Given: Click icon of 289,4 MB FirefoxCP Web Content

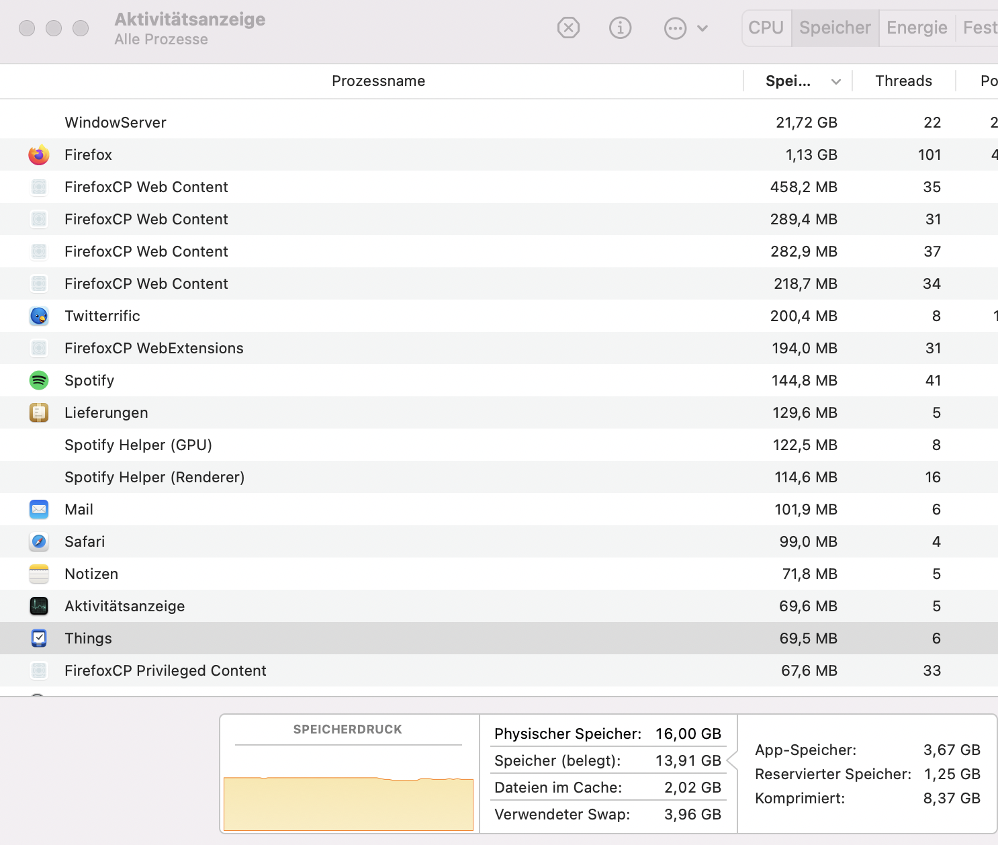Looking at the screenshot, I should coord(39,219).
